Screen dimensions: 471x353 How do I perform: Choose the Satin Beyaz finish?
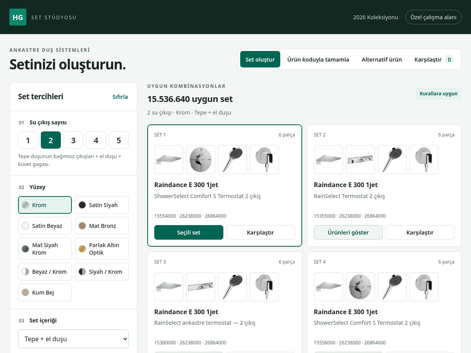click(x=45, y=226)
